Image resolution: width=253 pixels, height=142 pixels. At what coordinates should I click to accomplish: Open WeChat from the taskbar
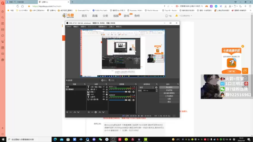(x=100, y=139)
